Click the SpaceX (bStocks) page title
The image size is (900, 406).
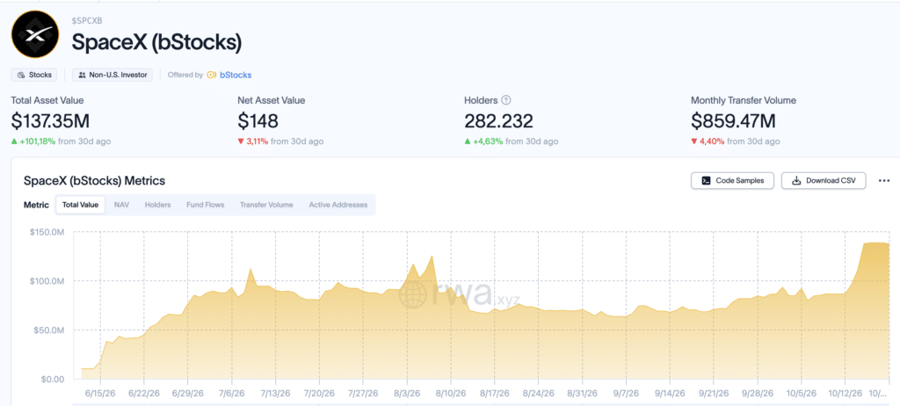[x=156, y=42]
